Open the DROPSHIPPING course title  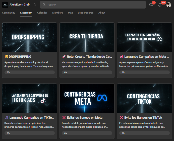(20, 57)
